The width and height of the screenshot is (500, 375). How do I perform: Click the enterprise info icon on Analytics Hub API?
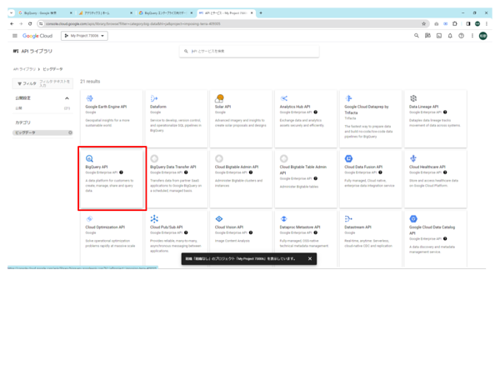tap(316, 112)
